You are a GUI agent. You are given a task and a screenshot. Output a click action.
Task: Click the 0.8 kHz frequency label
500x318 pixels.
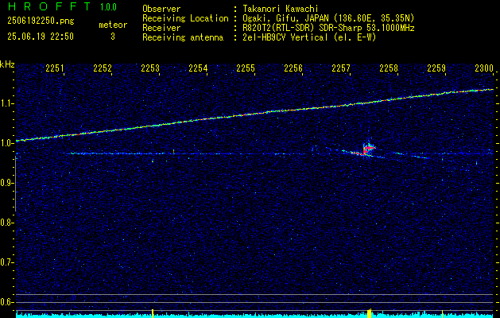tap(7, 223)
